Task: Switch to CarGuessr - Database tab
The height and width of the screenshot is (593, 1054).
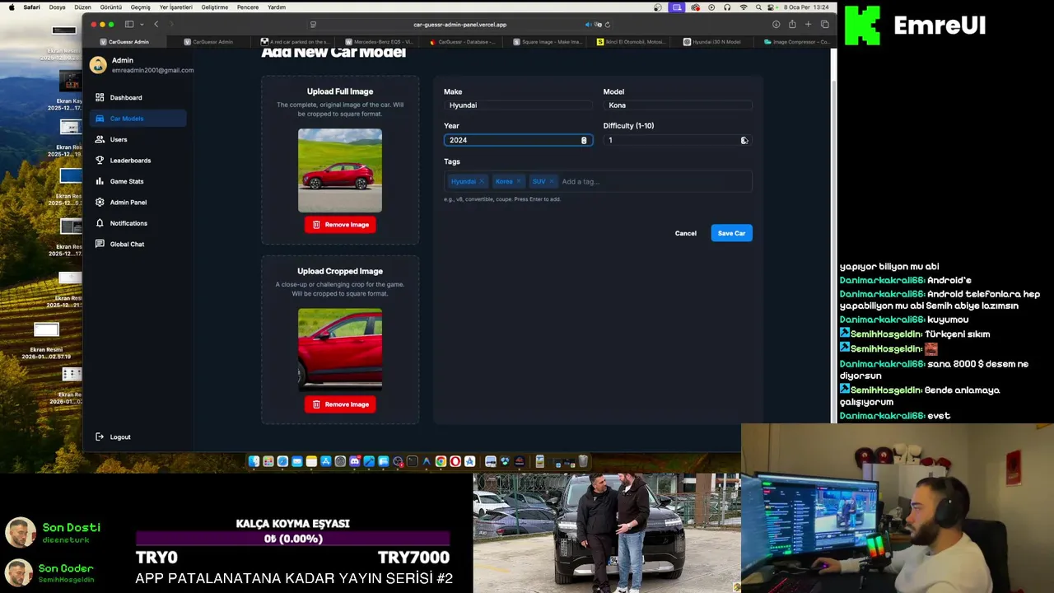Action: pos(464,41)
